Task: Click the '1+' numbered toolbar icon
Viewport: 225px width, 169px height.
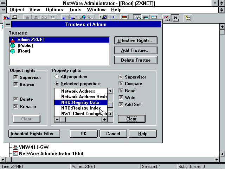Action: pyautogui.click(x=112, y=18)
